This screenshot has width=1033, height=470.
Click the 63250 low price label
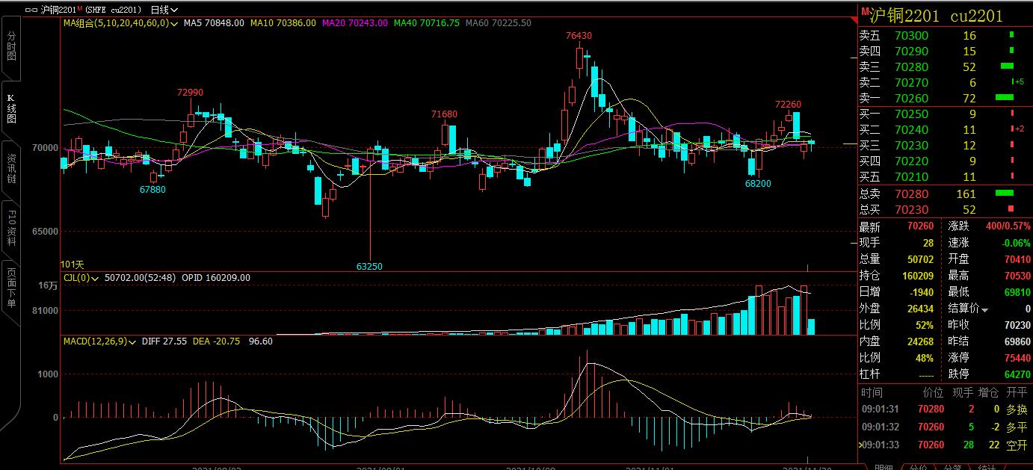pyautogui.click(x=369, y=266)
